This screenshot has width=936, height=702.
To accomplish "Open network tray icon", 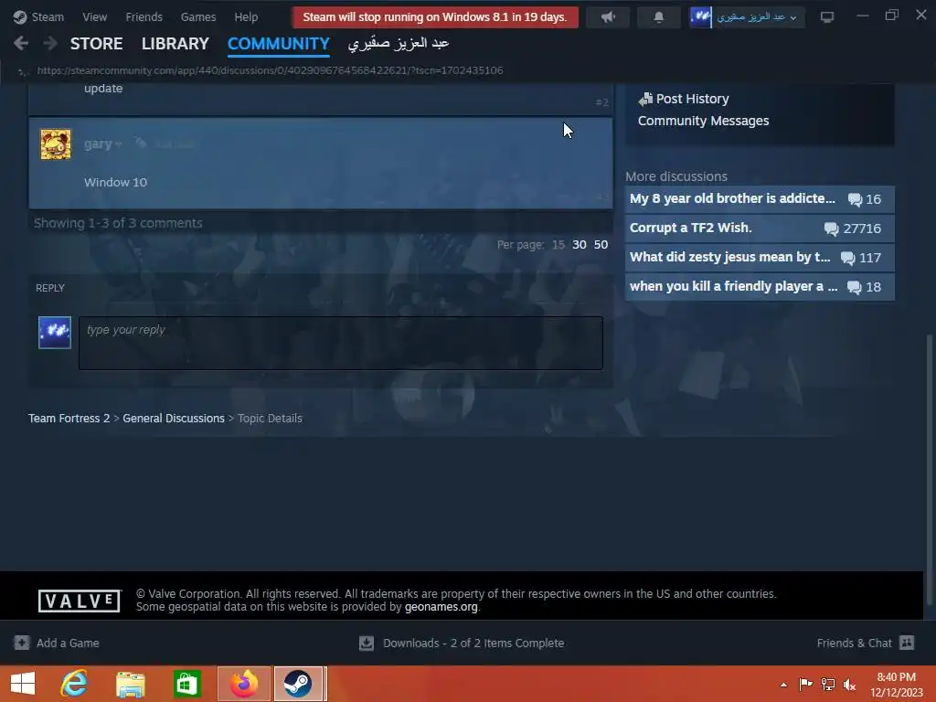I will 828,684.
